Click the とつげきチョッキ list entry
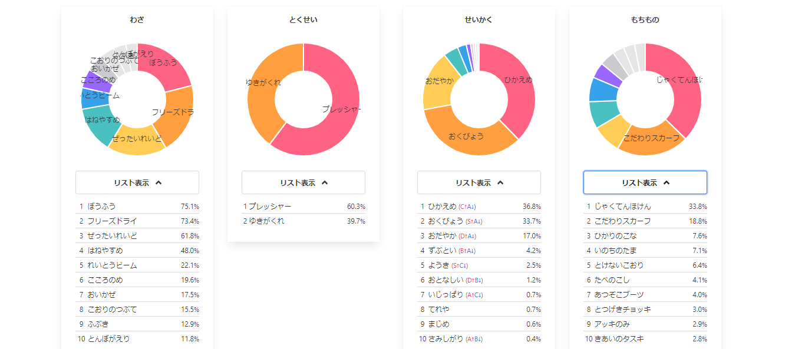 (x=645, y=310)
